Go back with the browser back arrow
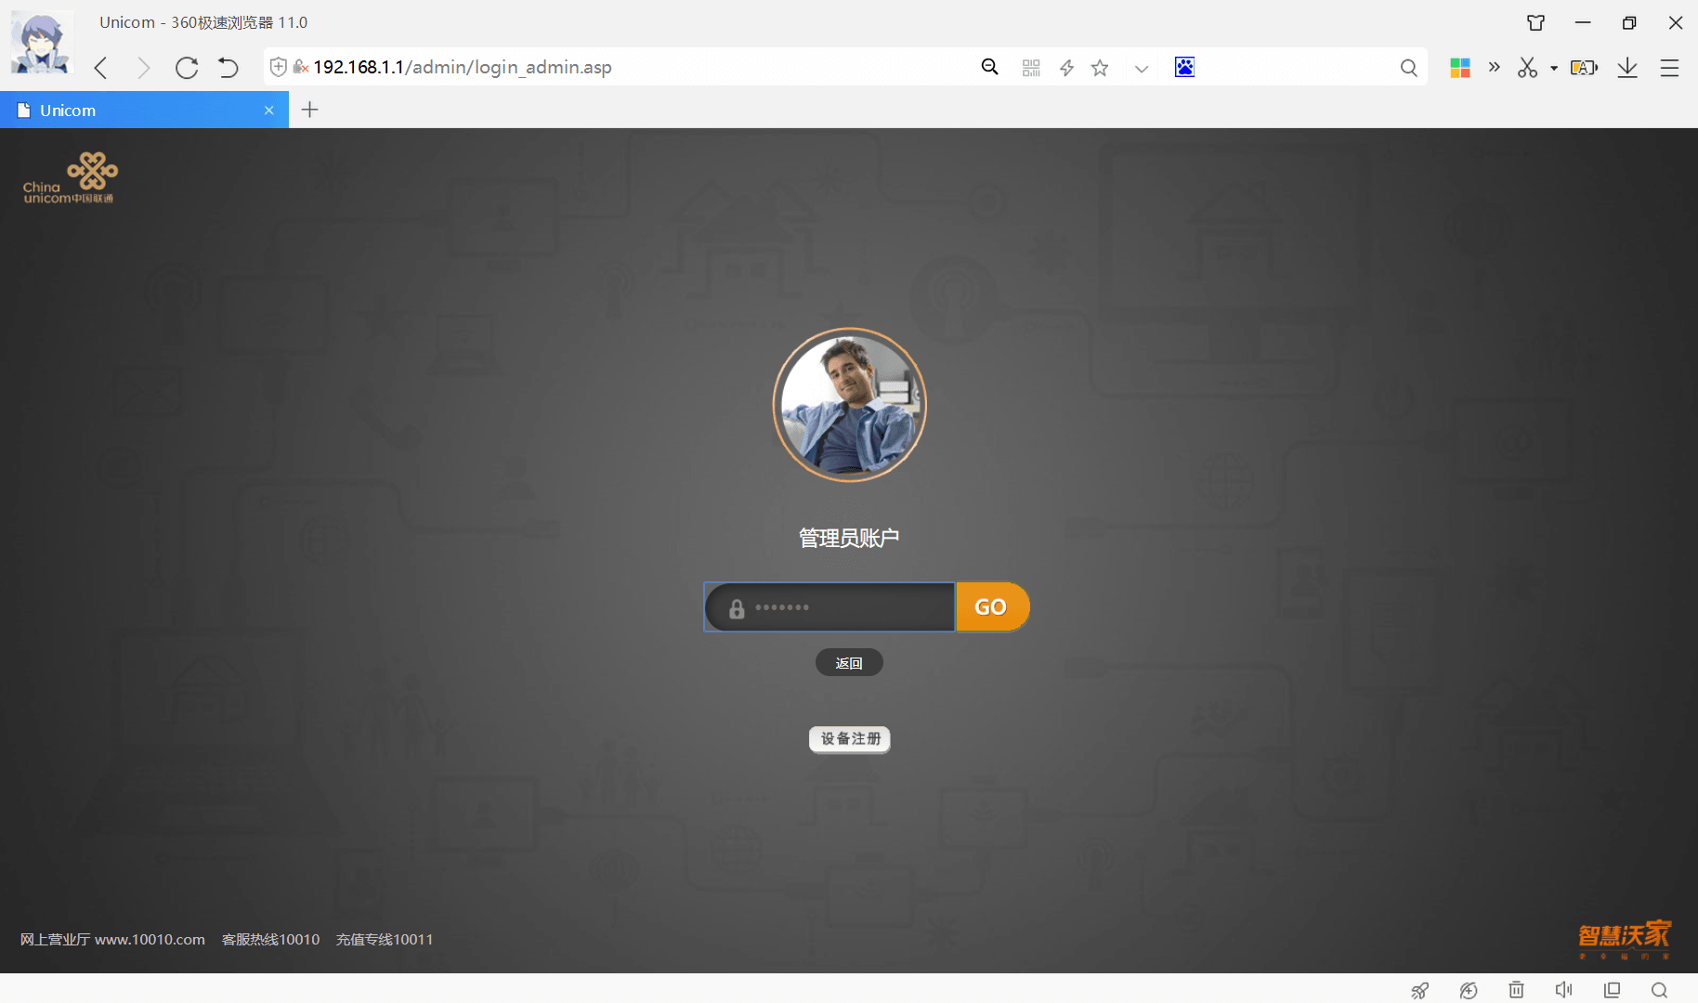The image size is (1698, 1003). point(101,68)
